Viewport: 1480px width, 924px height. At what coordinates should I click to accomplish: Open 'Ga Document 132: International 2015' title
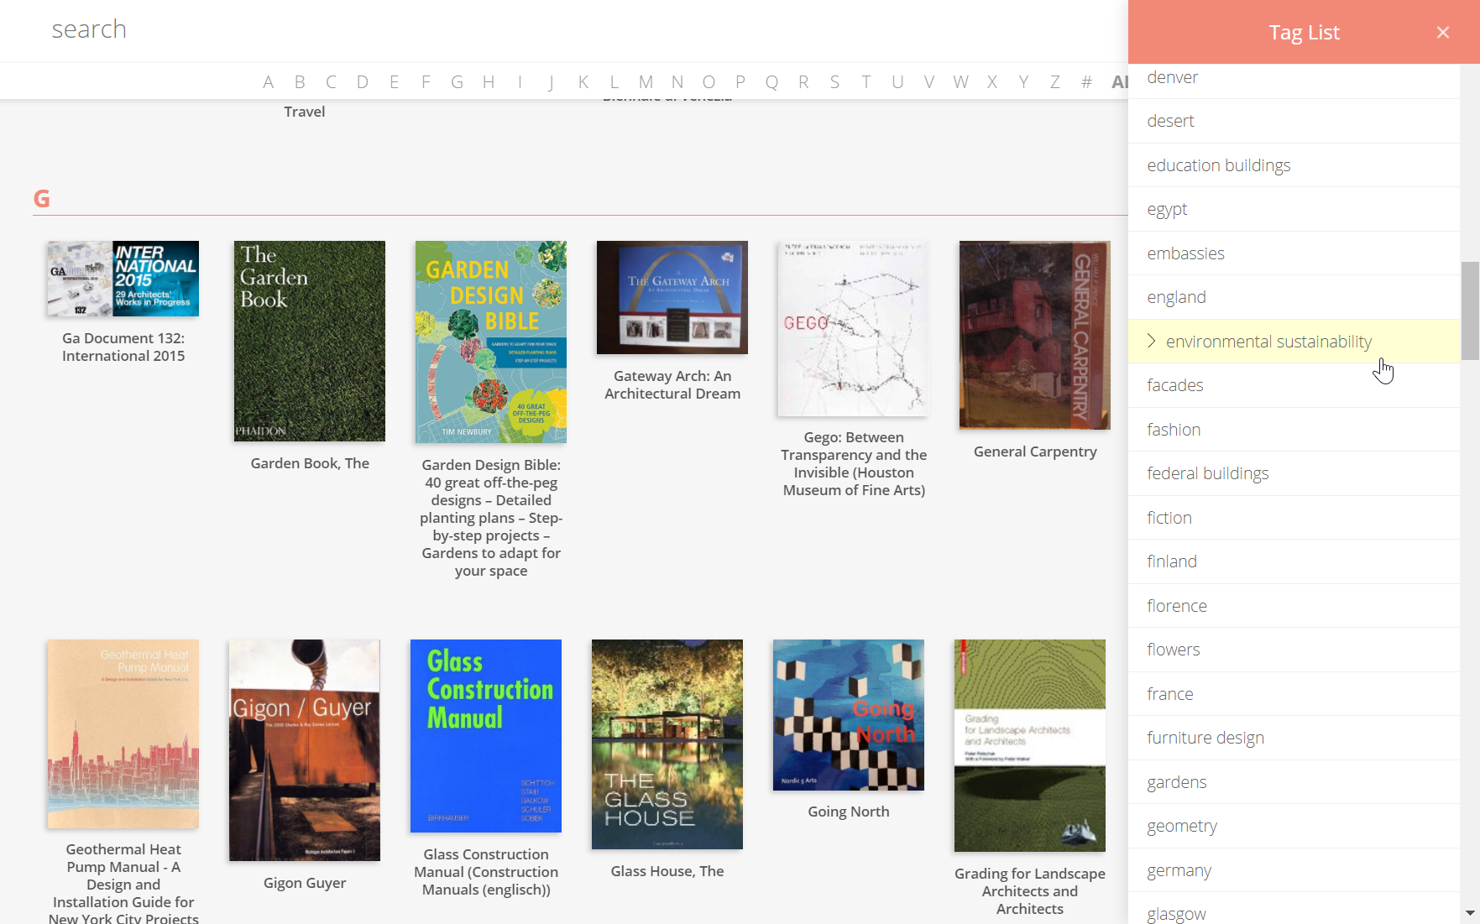pyautogui.click(x=123, y=347)
